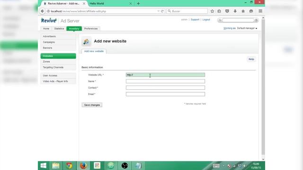
Task: Open the notepad app in the taskbar
Action: coord(138,166)
